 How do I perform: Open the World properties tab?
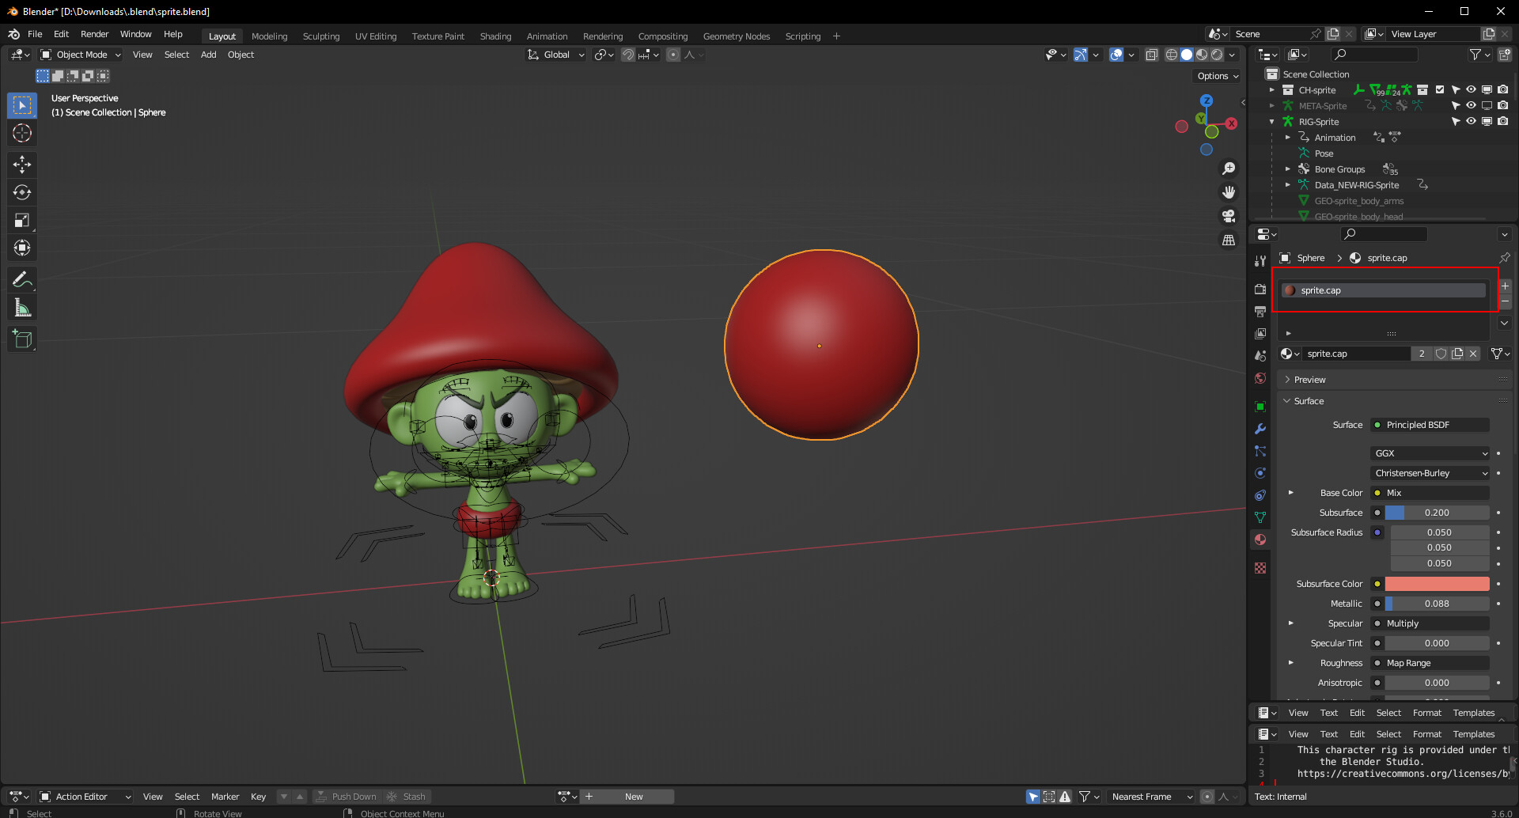pyautogui.click(x=1260, y=378)
